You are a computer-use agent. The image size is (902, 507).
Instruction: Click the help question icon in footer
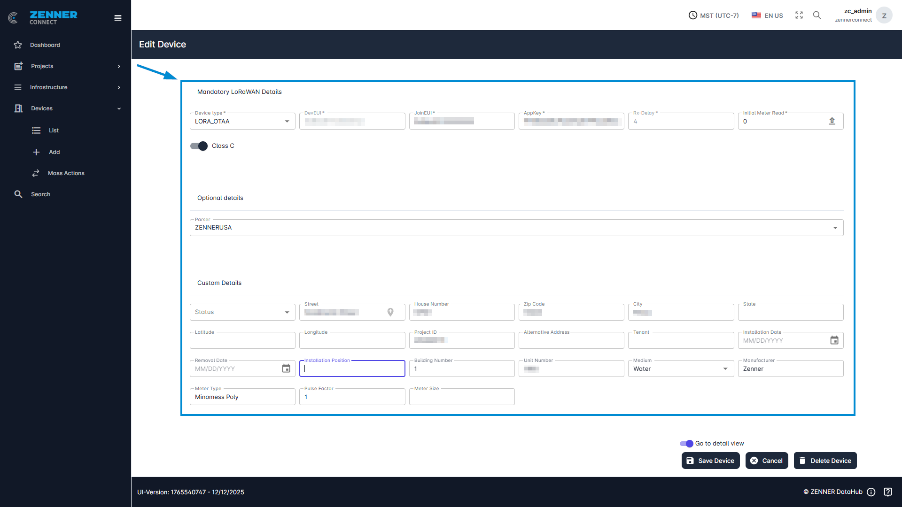click(x=888, y=492)
